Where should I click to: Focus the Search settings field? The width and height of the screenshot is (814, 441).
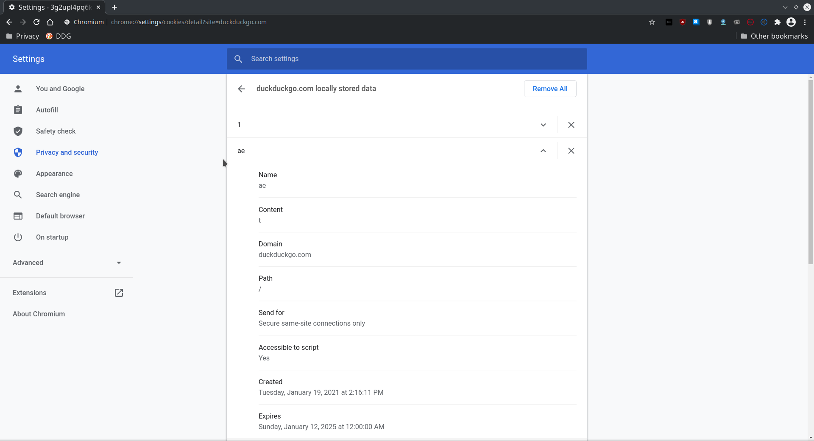point(407,59)
